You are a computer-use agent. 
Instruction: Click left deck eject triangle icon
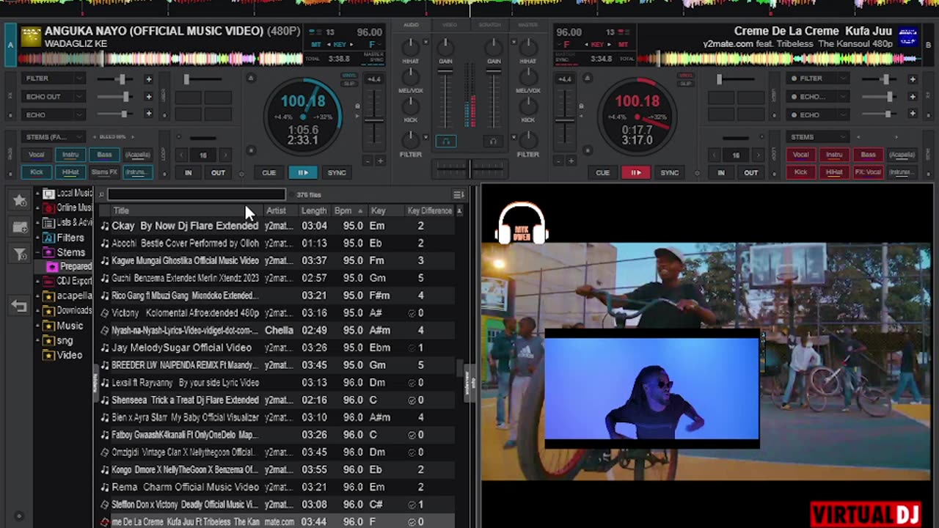point(251,78)
